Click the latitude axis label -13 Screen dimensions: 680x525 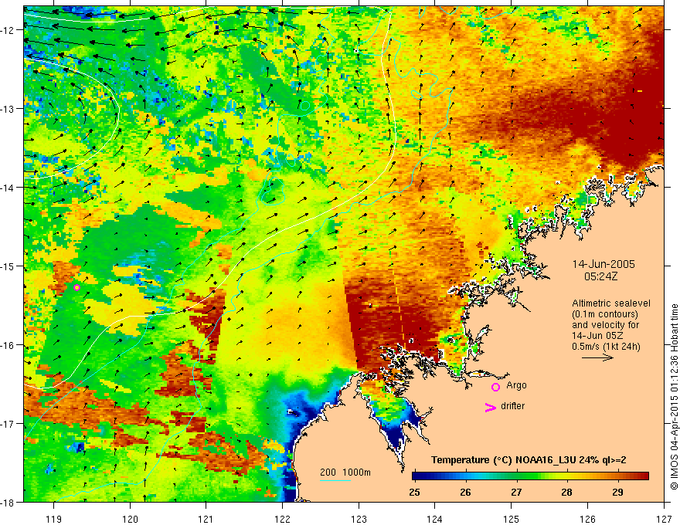[9, 109]
